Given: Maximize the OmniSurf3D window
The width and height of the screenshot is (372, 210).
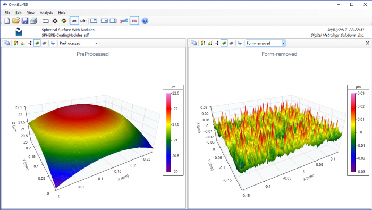Looking at the screenshot, I should (x=352, y=4).
